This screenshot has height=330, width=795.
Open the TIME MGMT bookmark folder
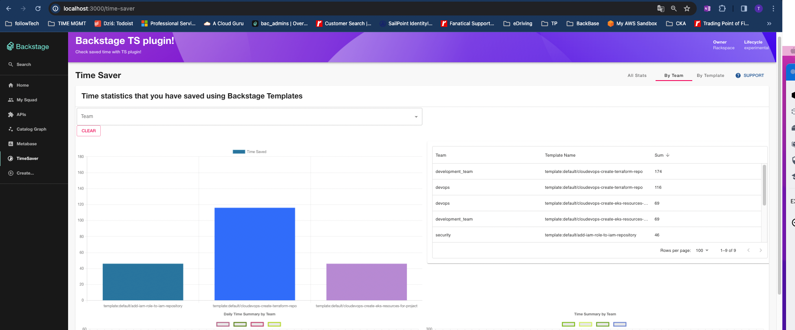(x=67, y=24)
